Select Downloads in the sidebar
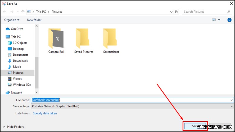235x132 pixels. [x=20, y=61]
